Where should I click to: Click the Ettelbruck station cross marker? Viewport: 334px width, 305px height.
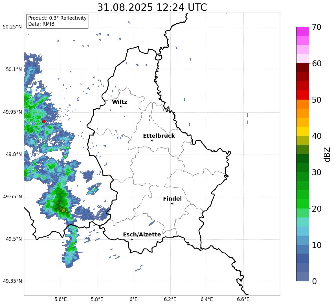[x=152, y=141]
